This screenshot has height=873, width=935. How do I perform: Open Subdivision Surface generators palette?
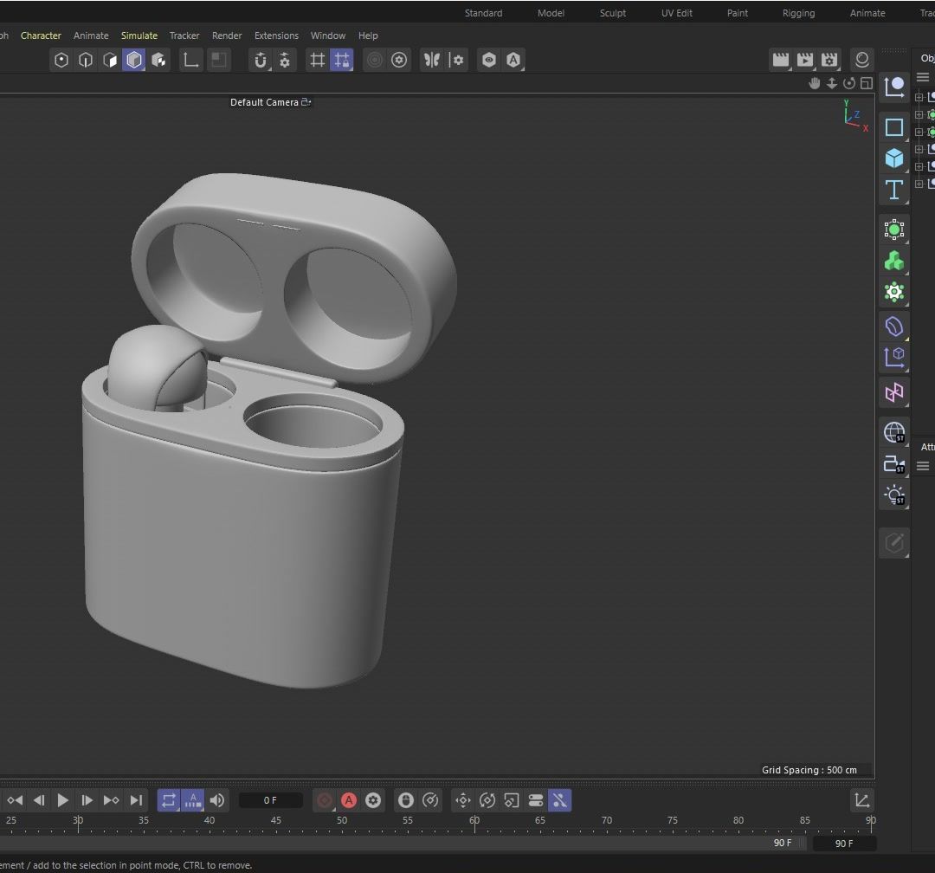tap(893, 230)
